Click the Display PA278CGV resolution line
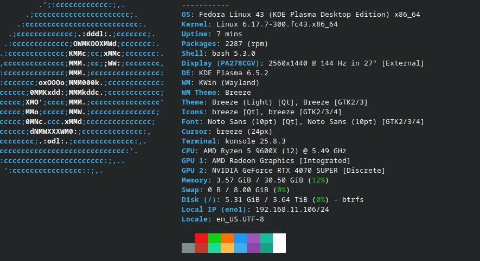This screenshot has height=261, width=480. click(x=303, y=63)
